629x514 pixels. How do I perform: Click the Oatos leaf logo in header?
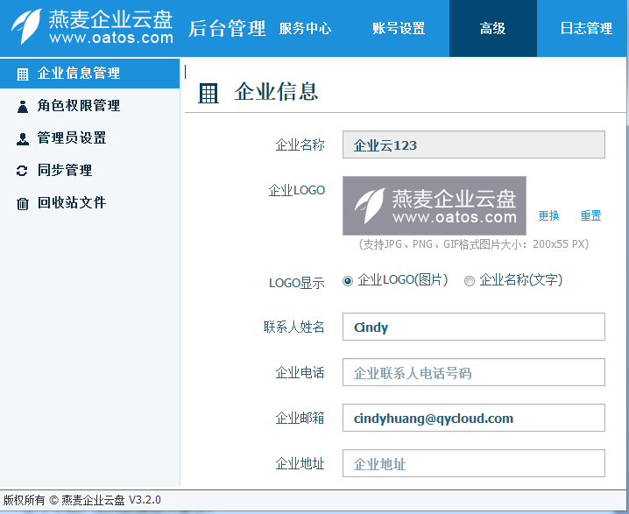tap(28, 27)
